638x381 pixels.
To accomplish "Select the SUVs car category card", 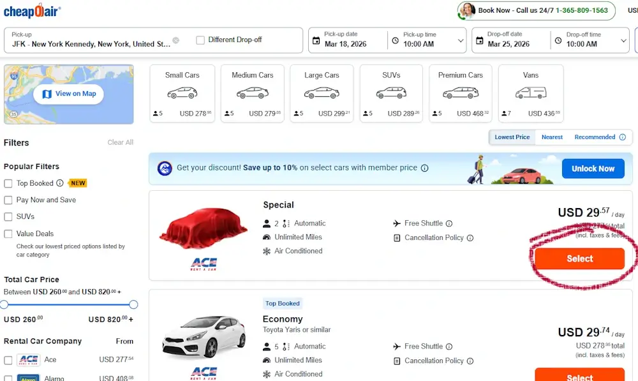I will (391, 93).
